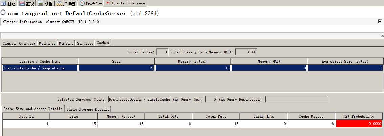
Task: Click the 抽样器 tab icon
Action: click(59, 4)
